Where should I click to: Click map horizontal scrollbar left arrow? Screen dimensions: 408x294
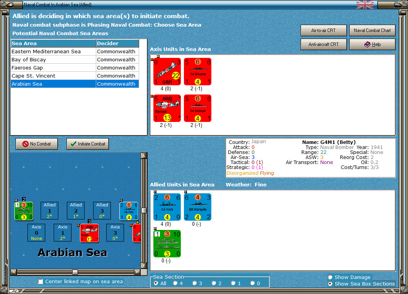(x=14, y=272)
